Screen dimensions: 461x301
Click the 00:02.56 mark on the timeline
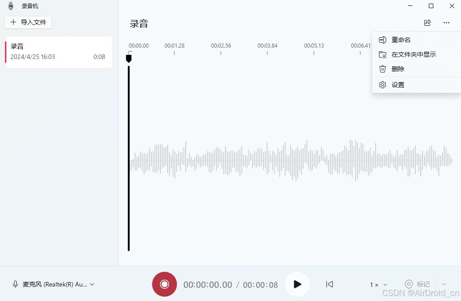click(221, 46)
